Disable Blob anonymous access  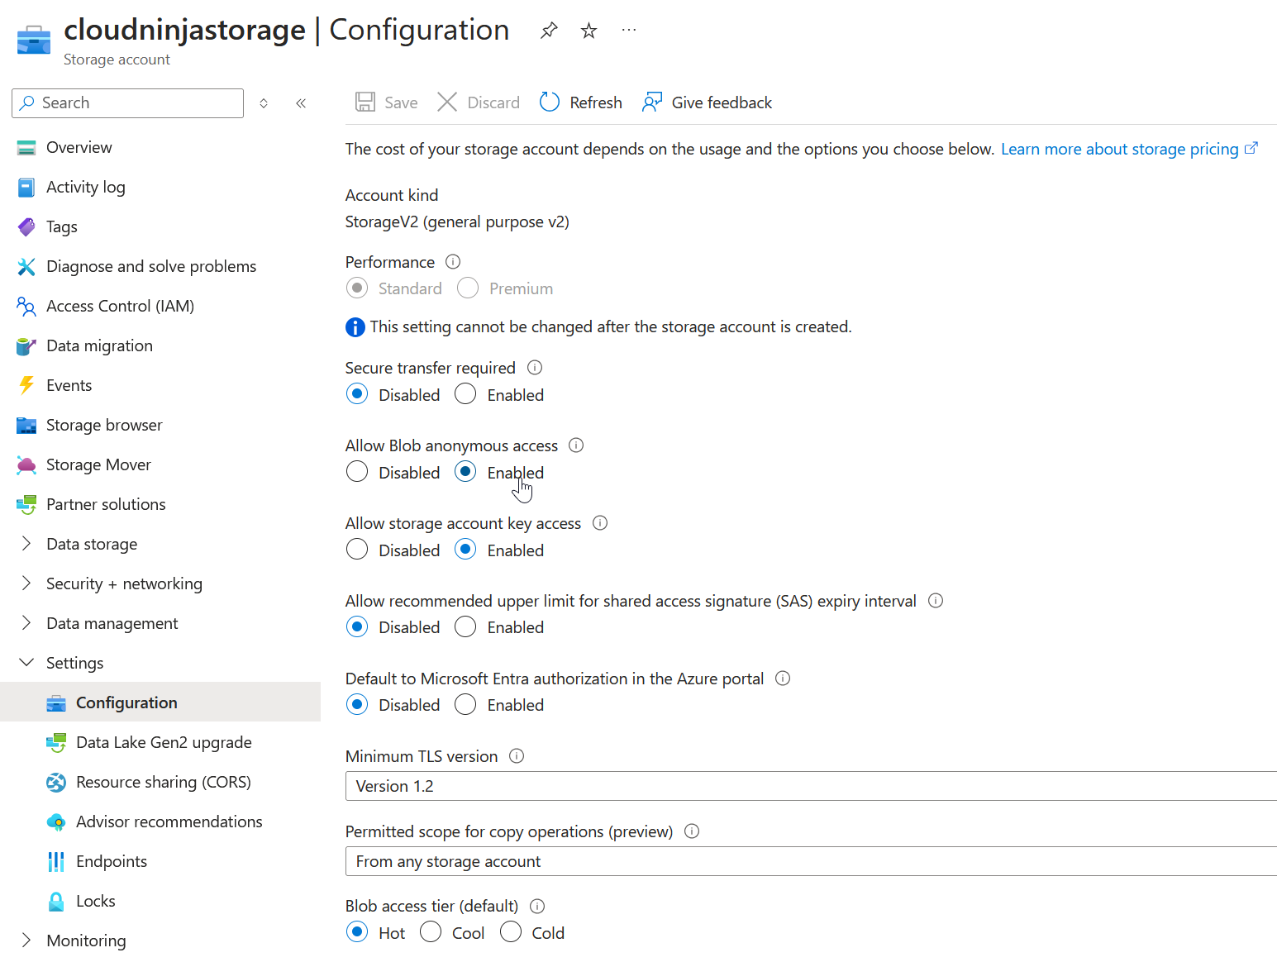point(356,471)
